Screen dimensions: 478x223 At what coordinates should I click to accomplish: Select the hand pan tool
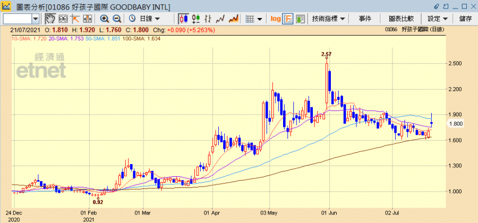click(x=50, y=19)
